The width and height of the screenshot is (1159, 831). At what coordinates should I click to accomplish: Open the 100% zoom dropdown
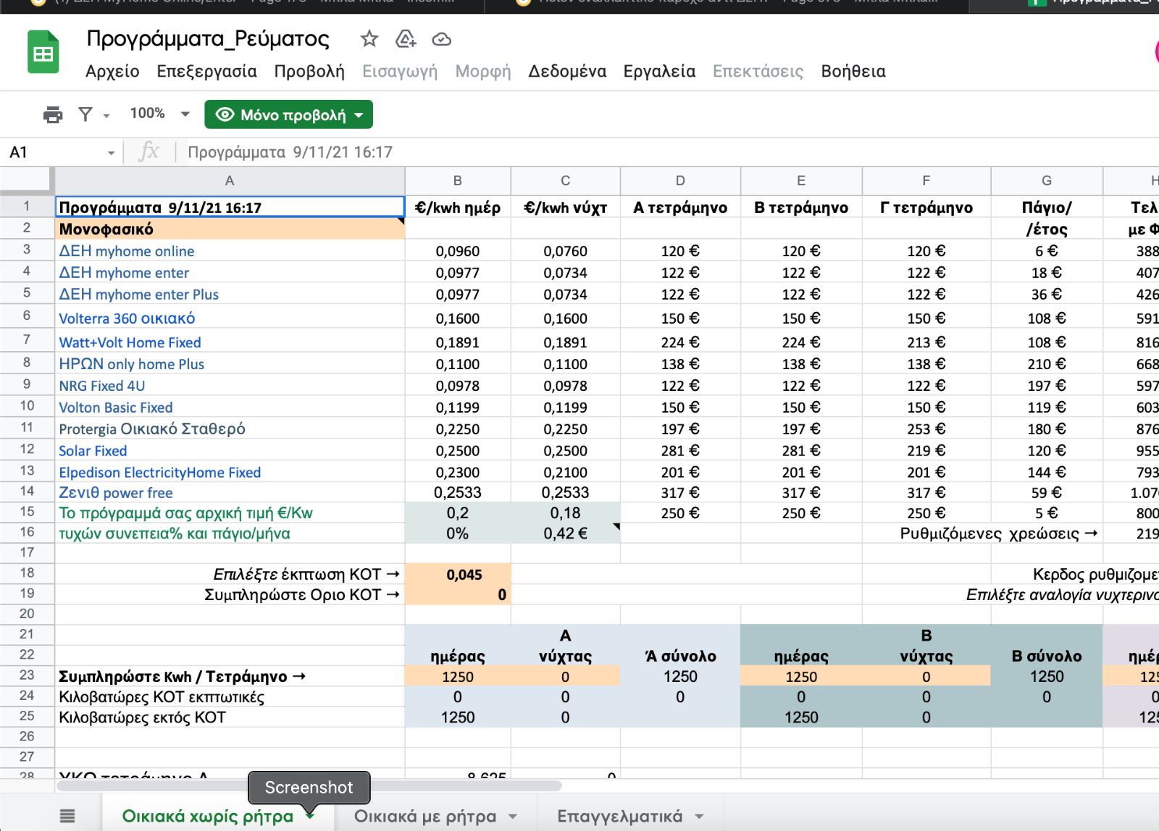(159, 114)
